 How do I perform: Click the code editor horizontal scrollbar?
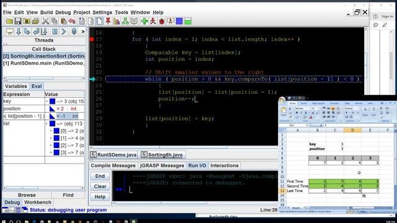click(184, 147)
